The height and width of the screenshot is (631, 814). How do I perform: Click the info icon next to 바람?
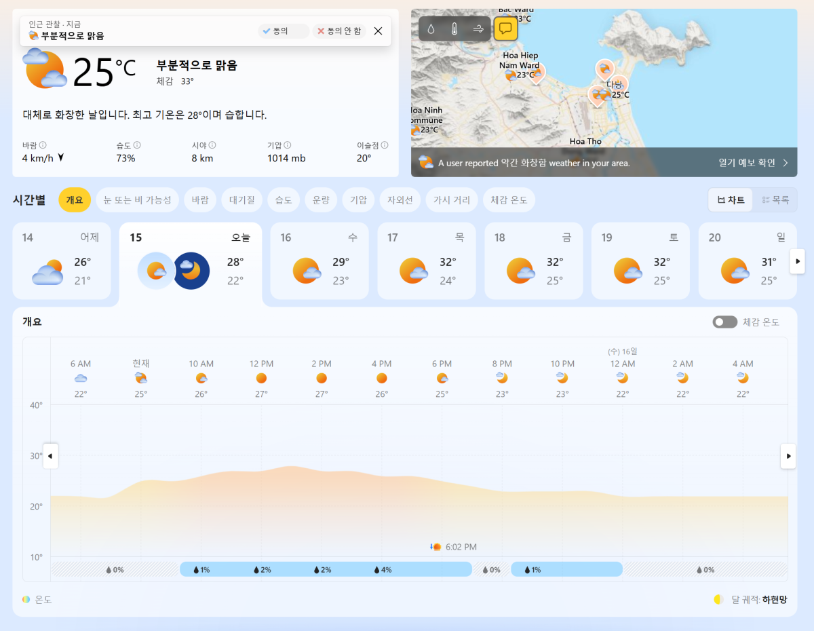[43, 145]
